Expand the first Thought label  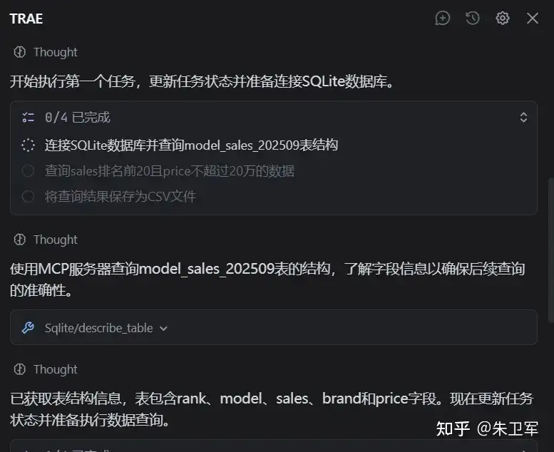(x=56, y=52)
